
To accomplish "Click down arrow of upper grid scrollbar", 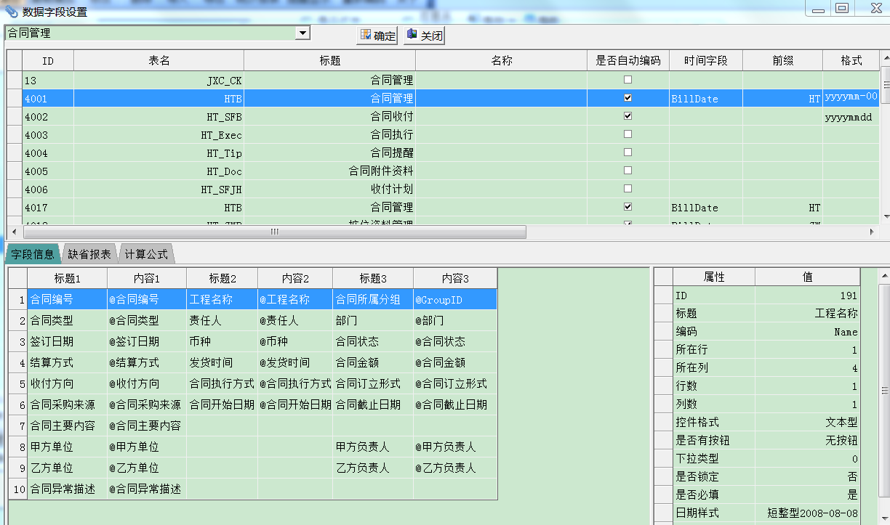I will (x=885, y=216).
